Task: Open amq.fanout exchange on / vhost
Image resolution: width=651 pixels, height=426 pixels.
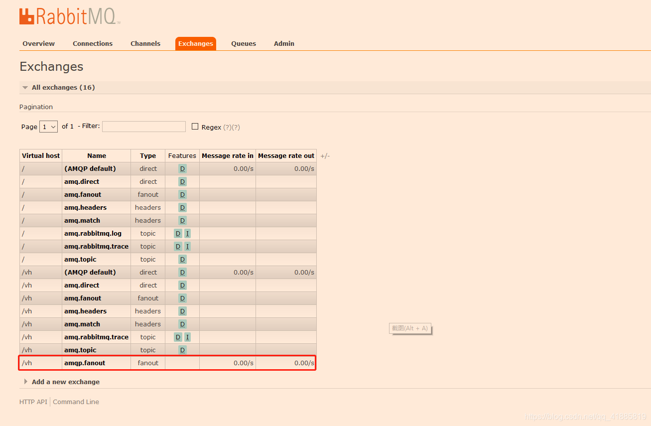Action: click(x=83, y=195)
